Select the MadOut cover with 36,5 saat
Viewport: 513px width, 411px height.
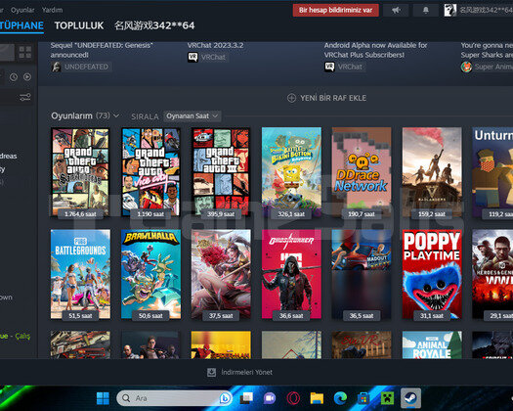[x=362, y=274]
